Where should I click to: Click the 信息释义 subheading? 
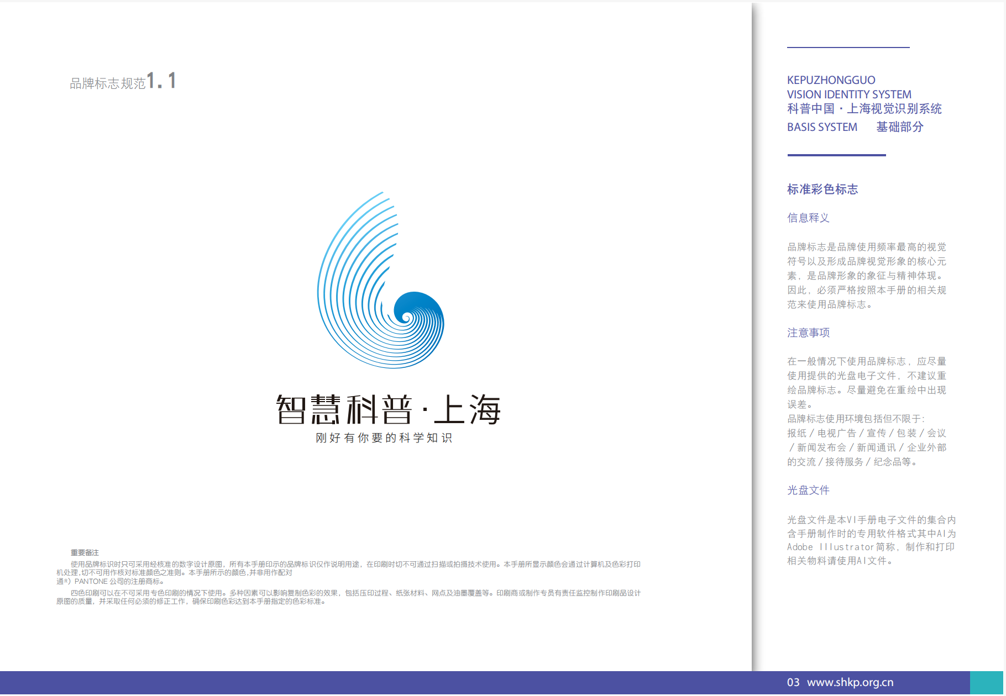coord(808,218)
